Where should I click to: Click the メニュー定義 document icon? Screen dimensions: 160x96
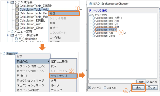tap(12, 32)
